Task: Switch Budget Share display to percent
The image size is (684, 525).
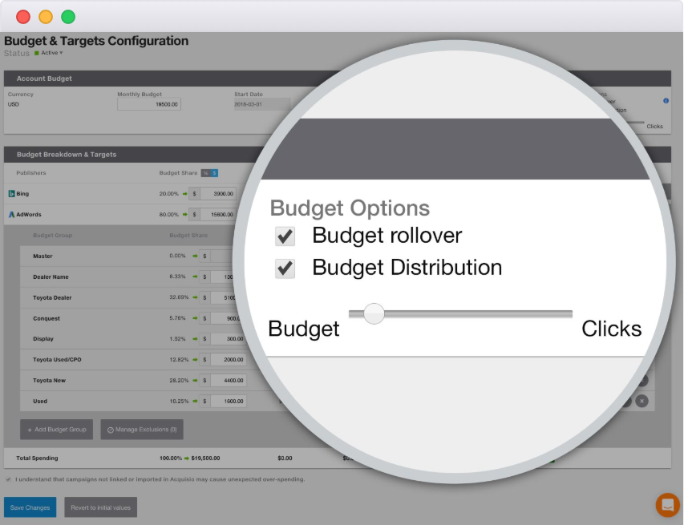Action: tap(205, 172)
